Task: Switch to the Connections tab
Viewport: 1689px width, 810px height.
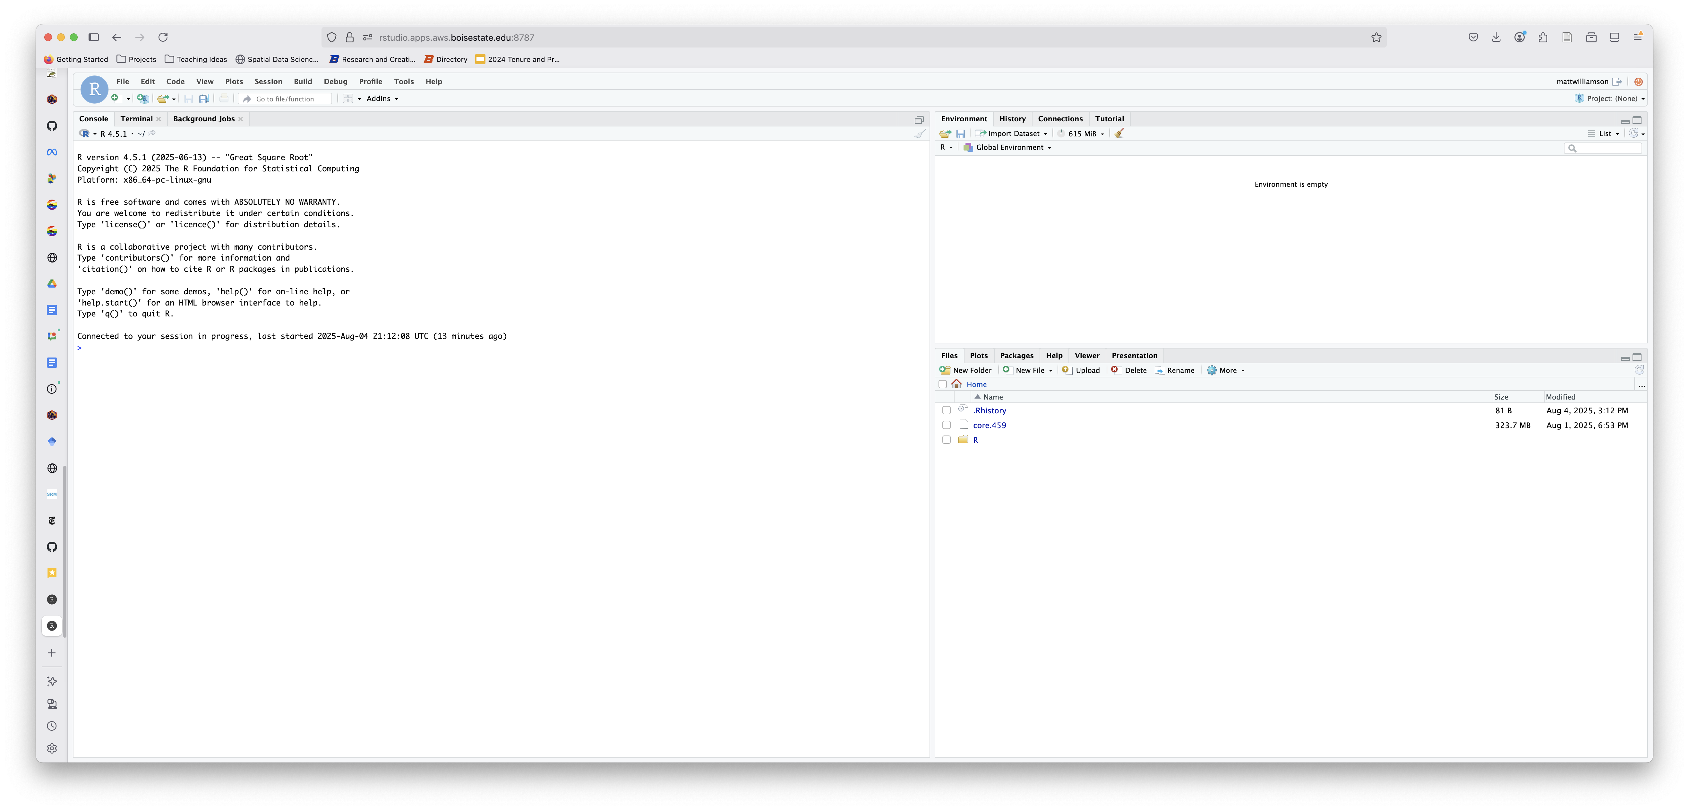Action: coord(1059,119)
